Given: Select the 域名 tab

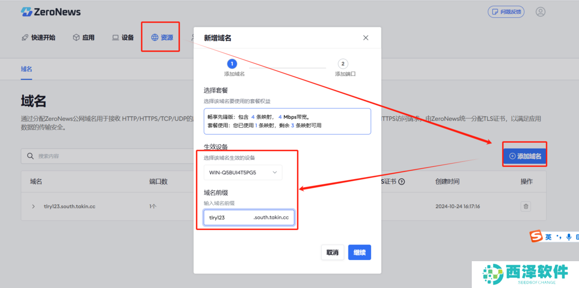Looking at the screenshot, I should click(26, 69).
